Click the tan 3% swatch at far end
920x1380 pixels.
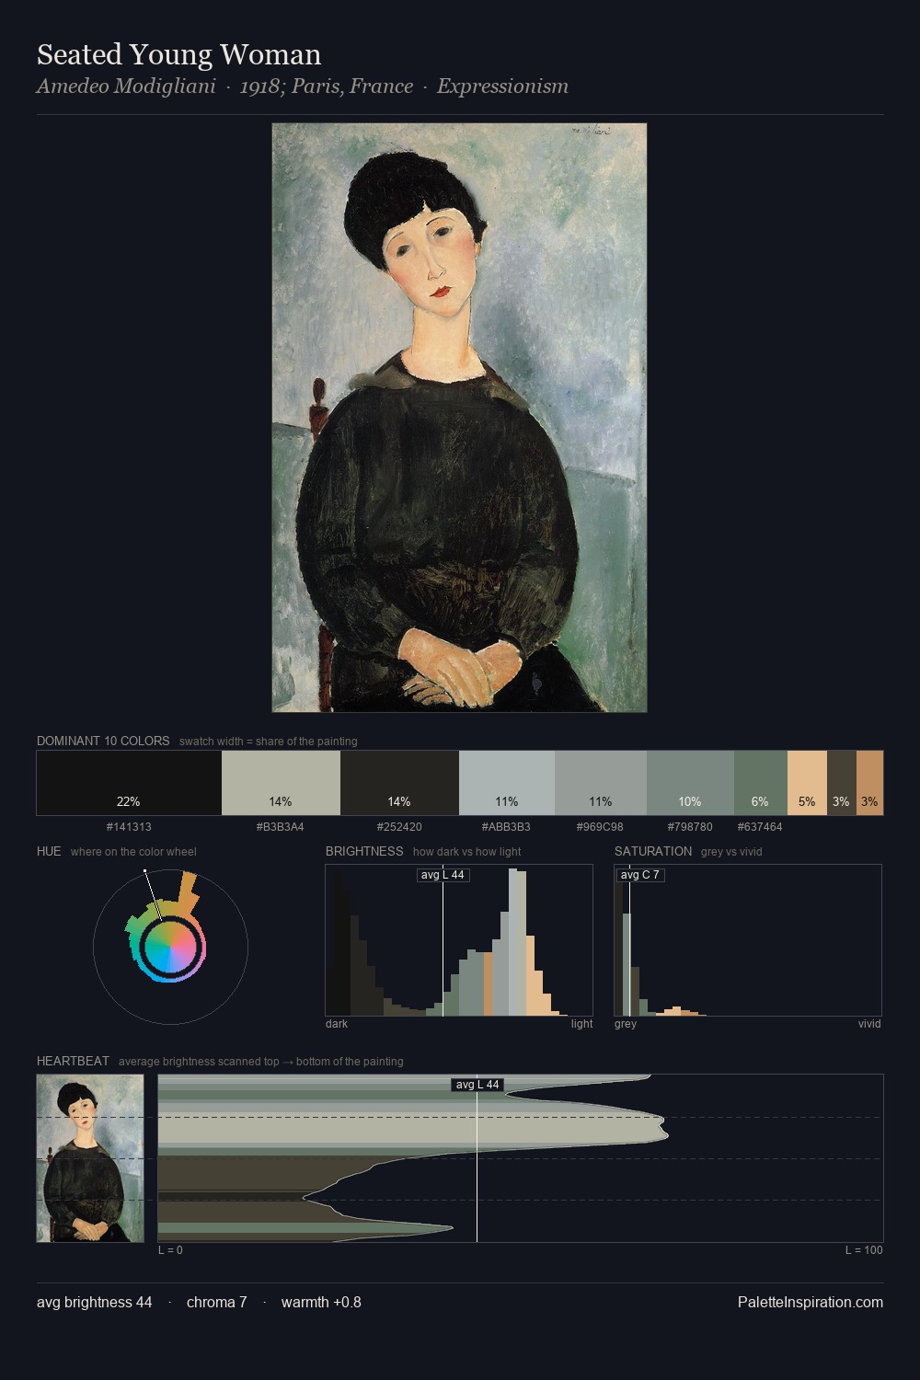(869, 783)
